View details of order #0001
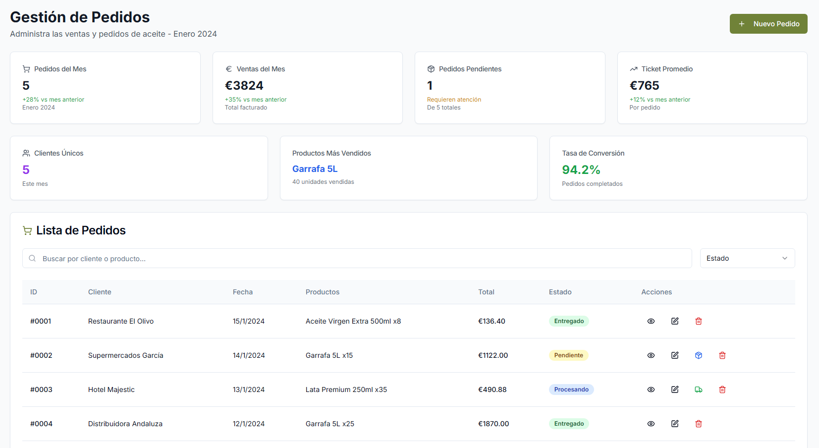Image resolution: width=819 pixels, height=448 pixels. pos(651,321)
